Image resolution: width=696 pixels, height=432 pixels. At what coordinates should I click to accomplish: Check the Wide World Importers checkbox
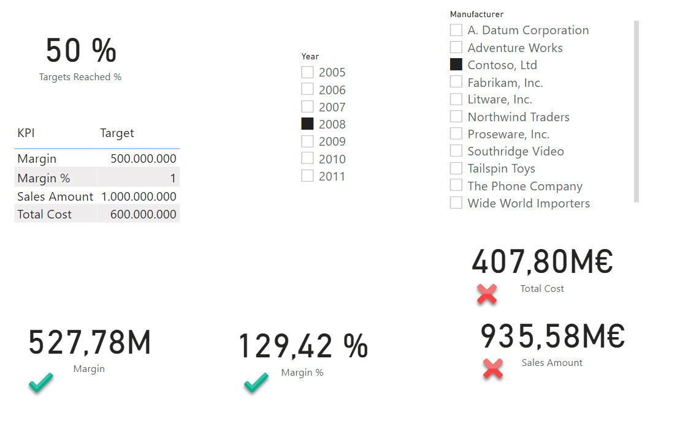pyautogui.click(x=456, y=203)
